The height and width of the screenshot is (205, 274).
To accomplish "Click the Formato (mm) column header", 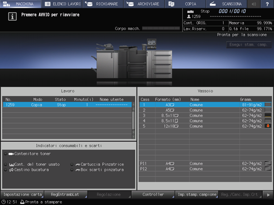I will 168,99.
